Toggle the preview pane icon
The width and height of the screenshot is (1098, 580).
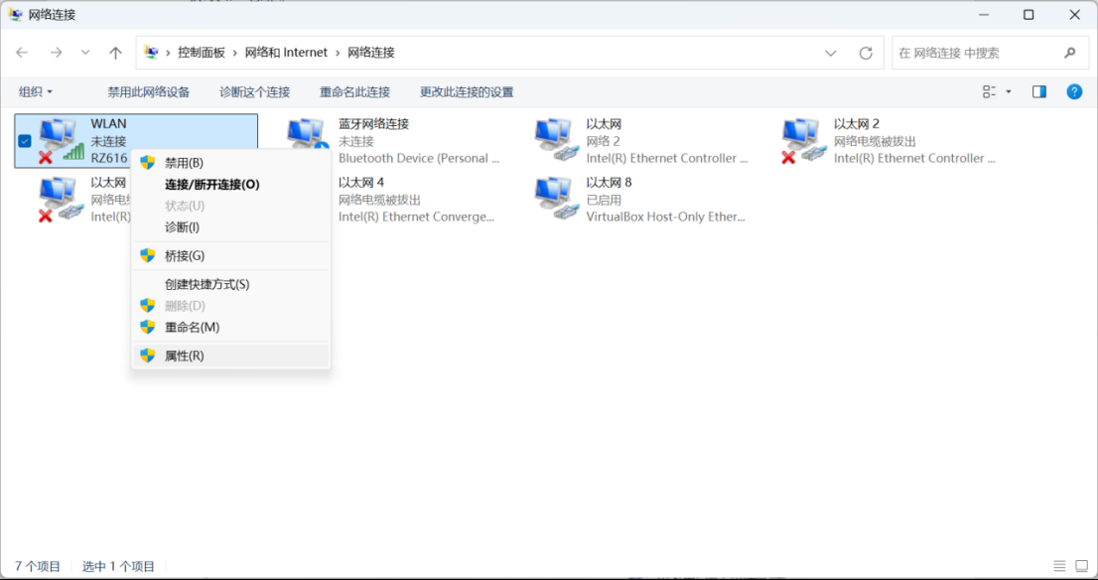[1039, 91]
